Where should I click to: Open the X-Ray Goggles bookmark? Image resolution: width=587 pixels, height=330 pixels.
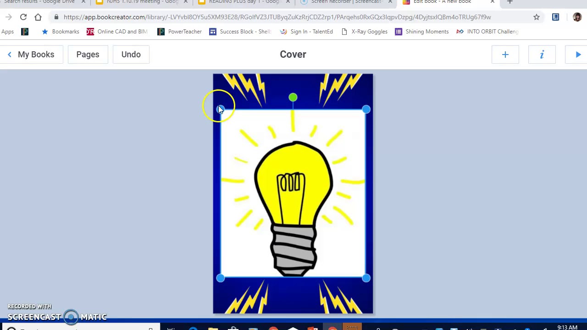click(365, 32)
